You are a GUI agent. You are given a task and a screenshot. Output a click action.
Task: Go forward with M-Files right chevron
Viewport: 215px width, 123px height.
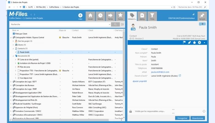tap(34, 14)
